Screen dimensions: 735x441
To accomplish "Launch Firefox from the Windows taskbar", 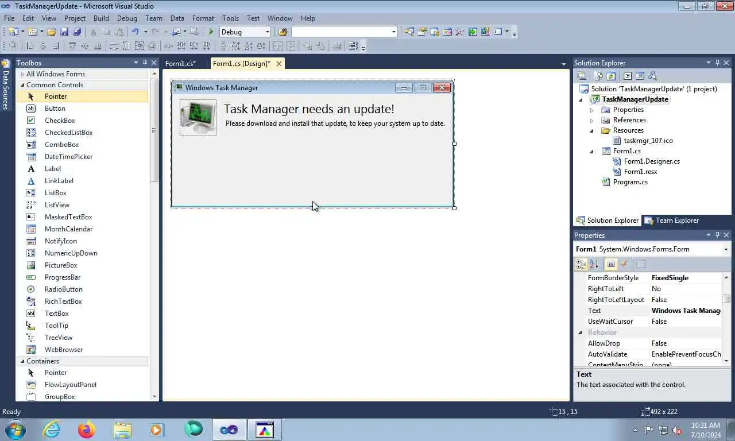I will click(x=87, y=430).
